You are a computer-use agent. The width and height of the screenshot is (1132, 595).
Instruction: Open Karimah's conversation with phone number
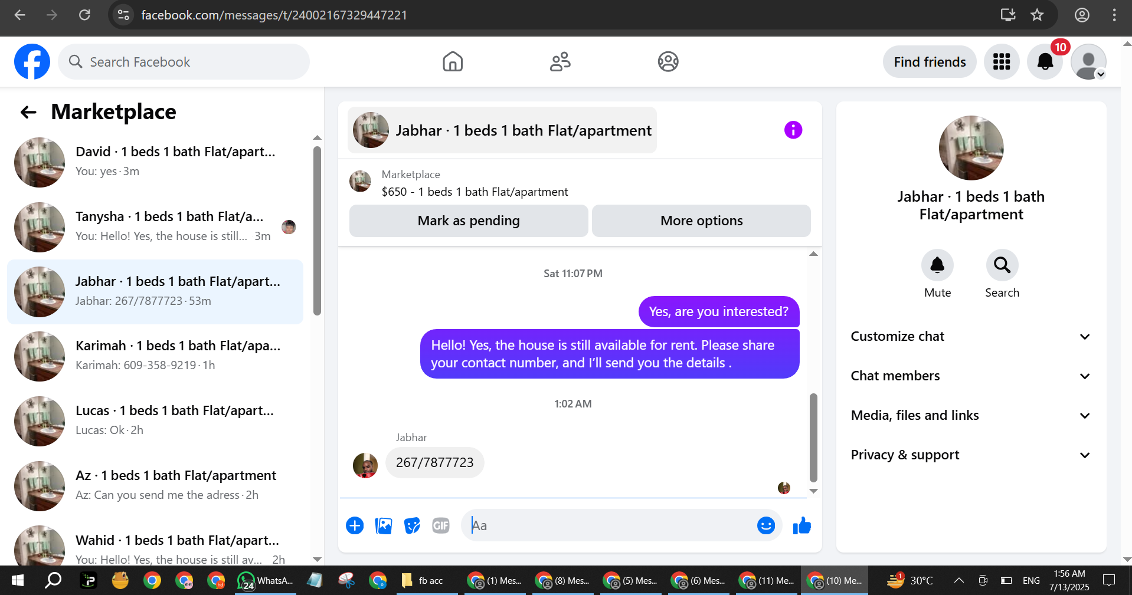(155, 356)
